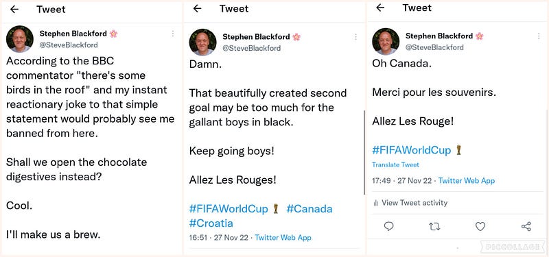Screen dimensions: 549x257
Task: Go back using the middle tweet's arrow
Action: pyautogui.click(x=198, y=8)
